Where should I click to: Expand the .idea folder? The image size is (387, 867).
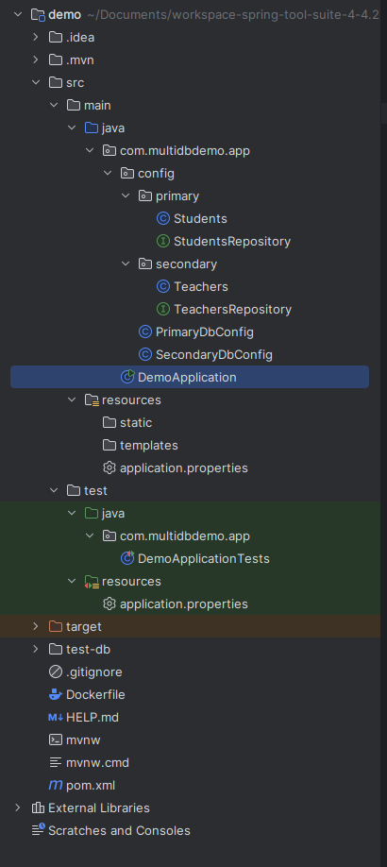pyautogui.click(x=36, y=37)
